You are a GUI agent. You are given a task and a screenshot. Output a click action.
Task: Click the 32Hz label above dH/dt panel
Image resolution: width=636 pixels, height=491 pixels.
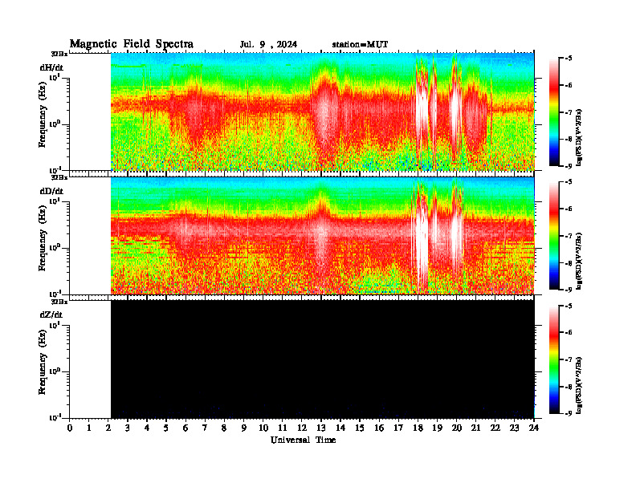click(x=59, y=54)
